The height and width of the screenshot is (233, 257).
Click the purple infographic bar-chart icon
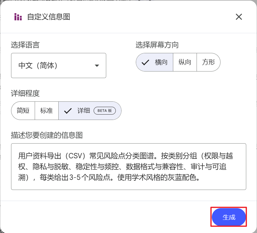tap(18, 17)
